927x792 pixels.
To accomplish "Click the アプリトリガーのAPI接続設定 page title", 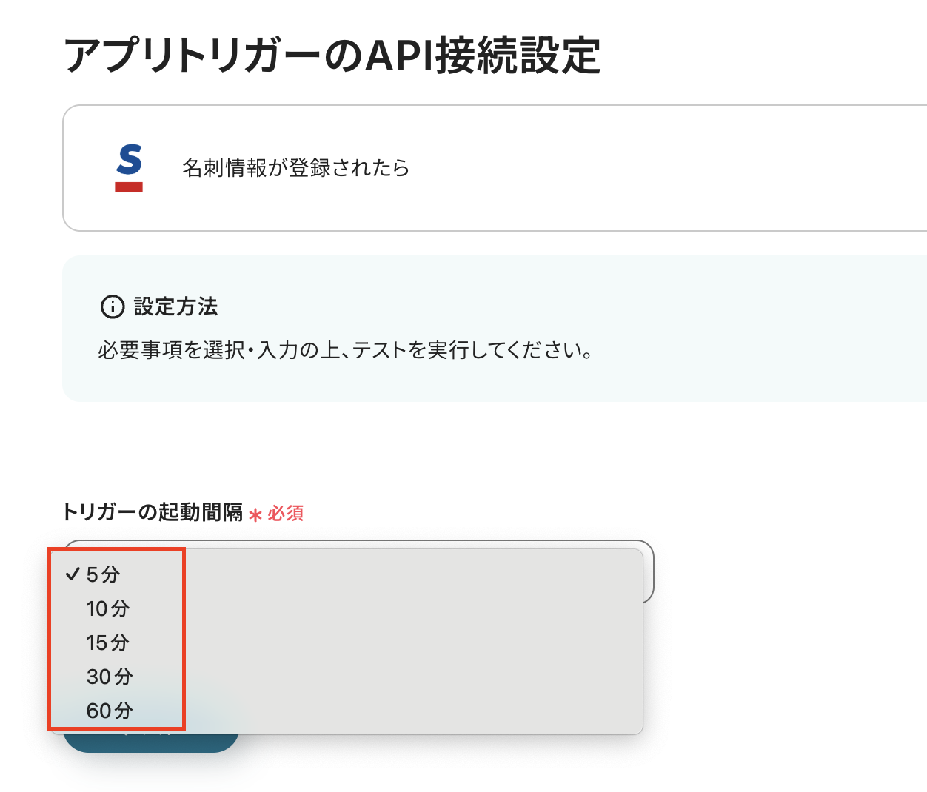I will point(332,56).
